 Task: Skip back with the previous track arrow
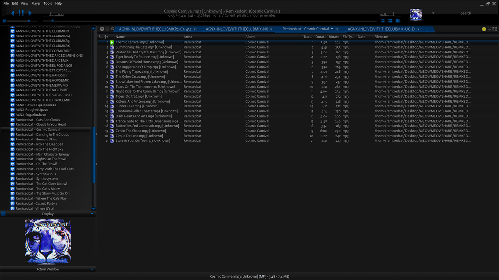12,13
